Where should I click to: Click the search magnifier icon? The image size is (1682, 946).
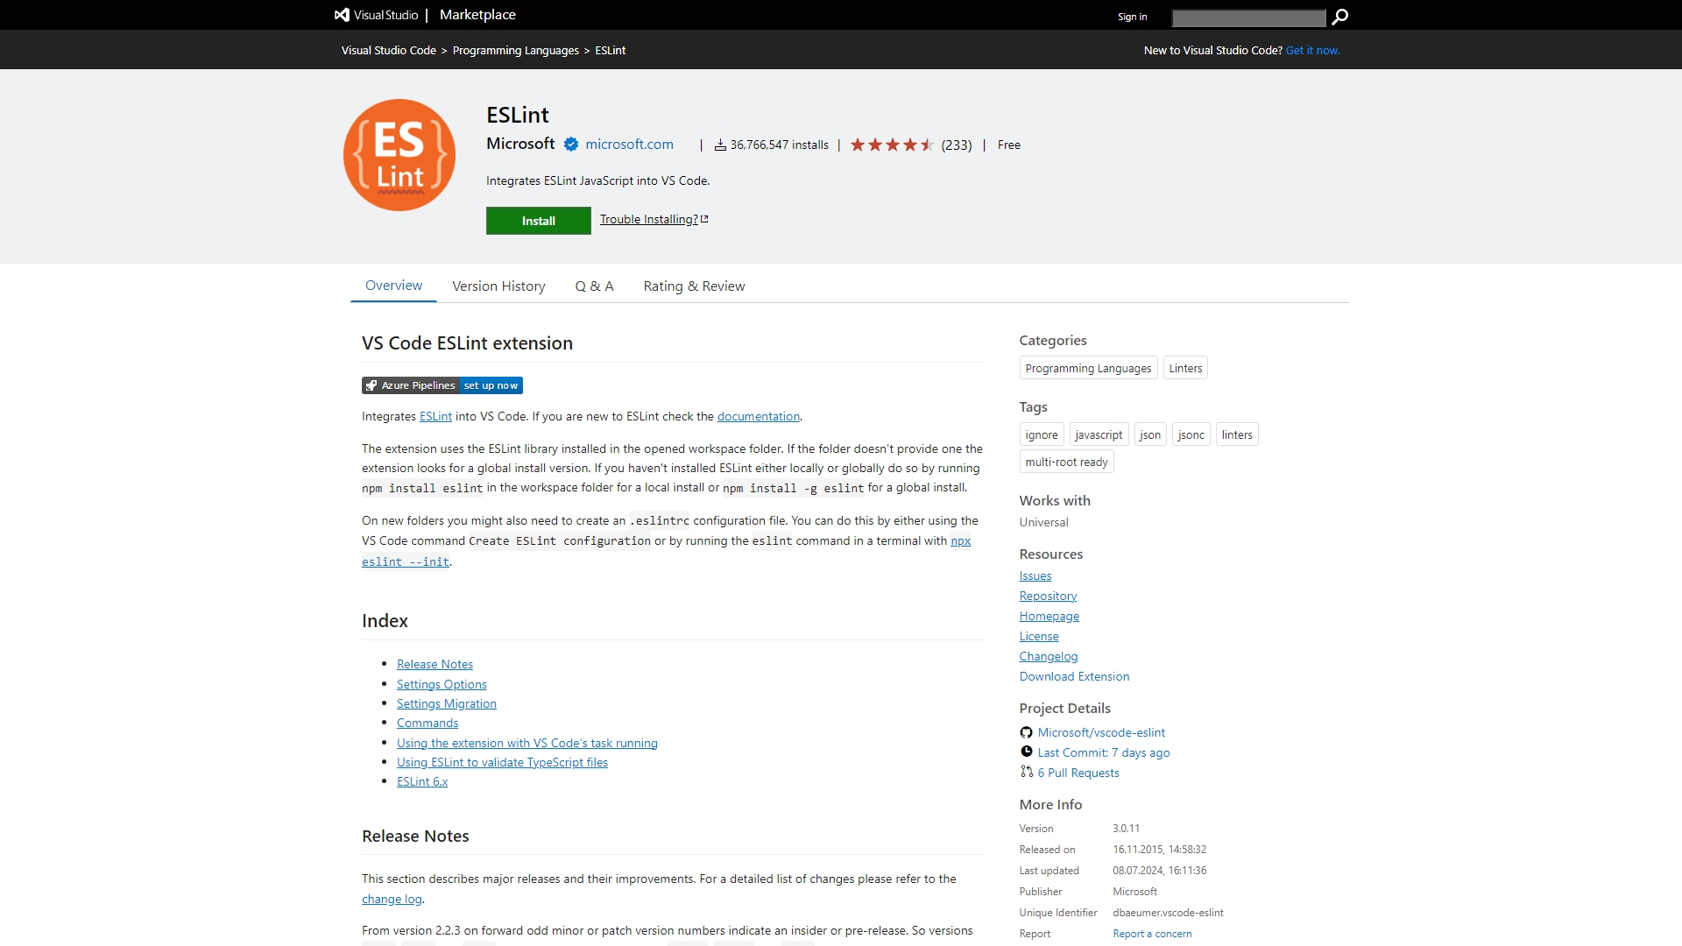tap(1339, 17)
